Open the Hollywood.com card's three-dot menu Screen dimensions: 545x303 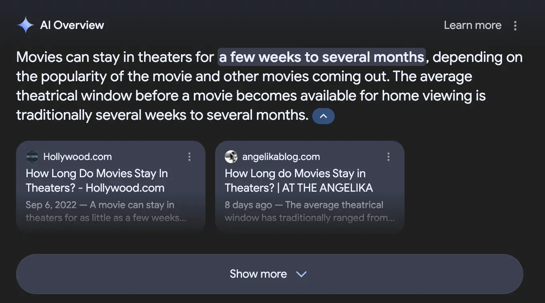click(189, 157)
